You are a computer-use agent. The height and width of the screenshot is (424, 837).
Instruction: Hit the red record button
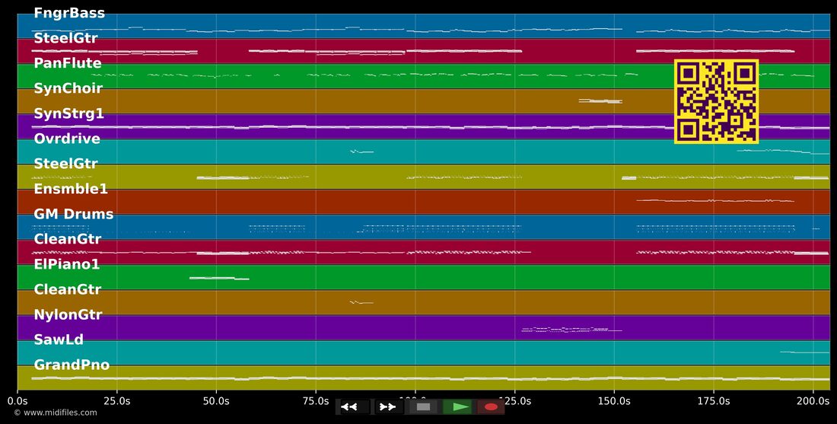click(x=491, y=407)
